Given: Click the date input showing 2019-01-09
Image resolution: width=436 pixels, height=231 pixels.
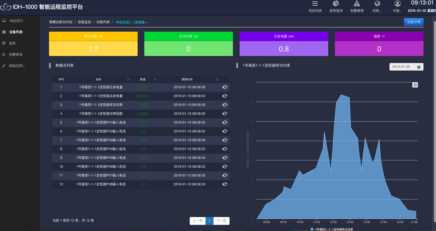Looking at the screenshot, I should (402, 67).
